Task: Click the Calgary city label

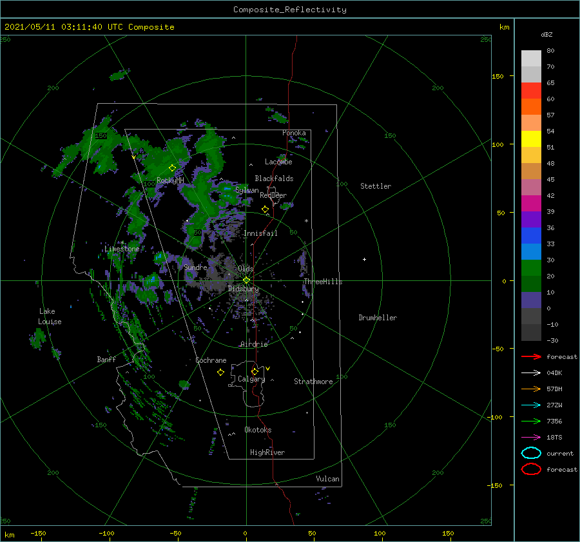Action: (x=251, y=379)
